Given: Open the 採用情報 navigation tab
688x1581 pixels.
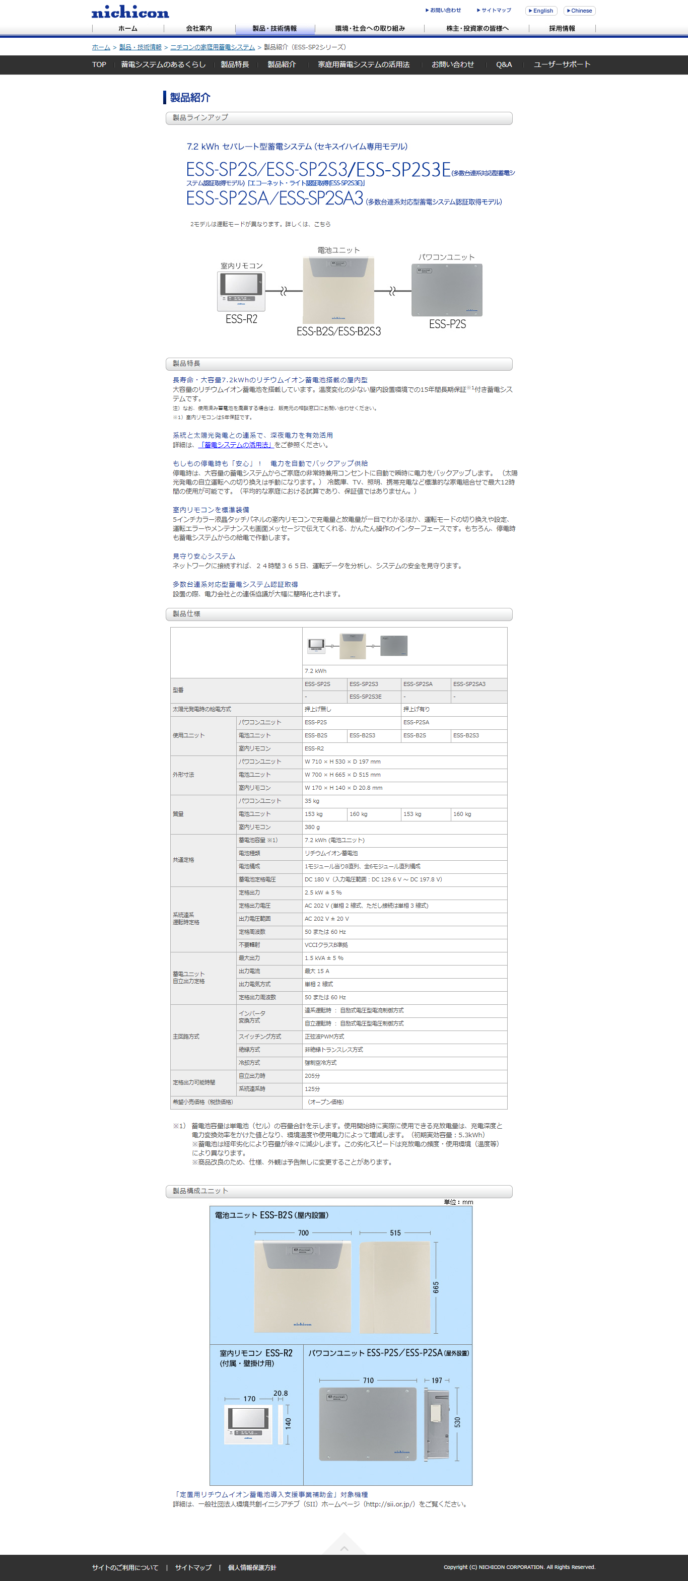Looking at the screenshot, I should (x=562, y=28).
